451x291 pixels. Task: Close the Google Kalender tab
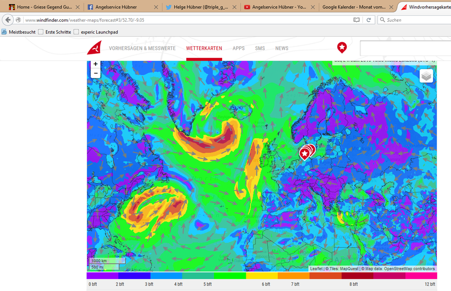(x=391, y=7)
